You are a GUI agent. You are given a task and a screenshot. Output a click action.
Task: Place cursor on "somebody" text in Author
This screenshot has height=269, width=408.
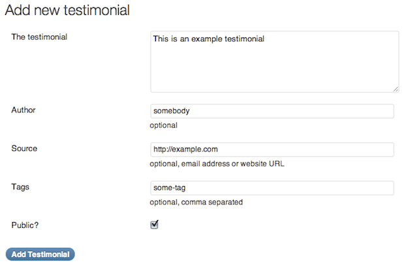tap(171, 111)
